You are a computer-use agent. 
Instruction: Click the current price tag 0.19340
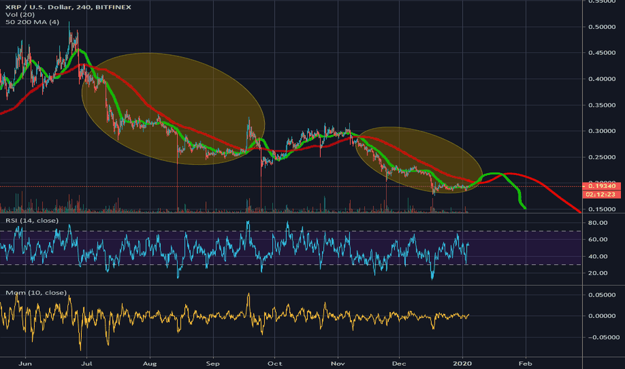[x=602, y=187]
